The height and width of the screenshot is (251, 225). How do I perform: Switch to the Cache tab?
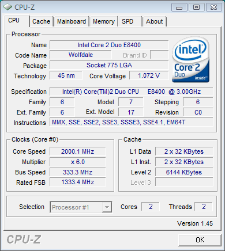[x=41, y=21]
